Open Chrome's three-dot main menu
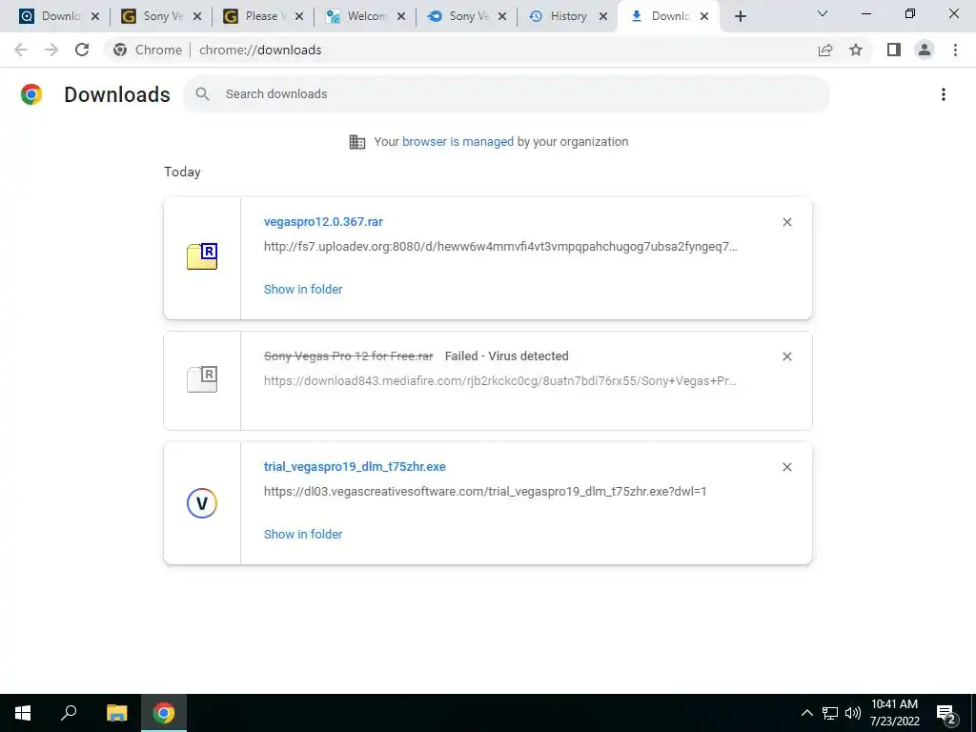This screenshot has width=976, height=732. pos(955,50)
